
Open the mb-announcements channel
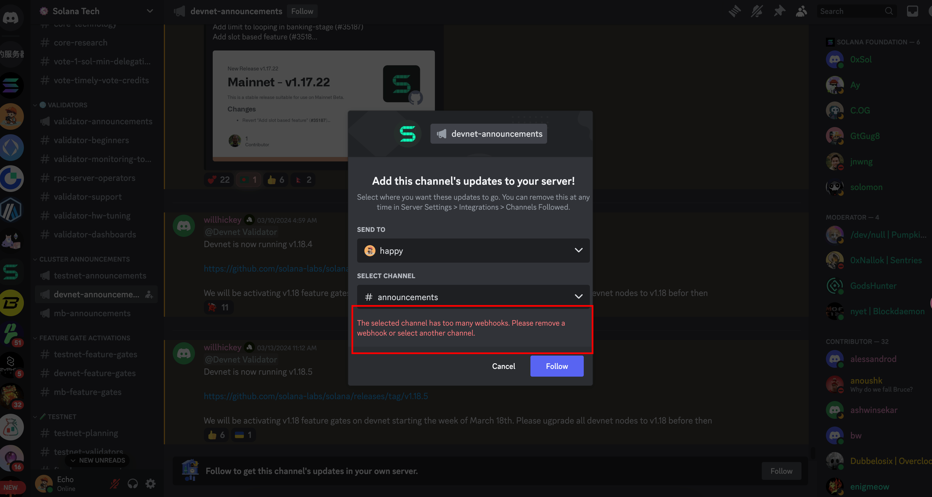96,313
